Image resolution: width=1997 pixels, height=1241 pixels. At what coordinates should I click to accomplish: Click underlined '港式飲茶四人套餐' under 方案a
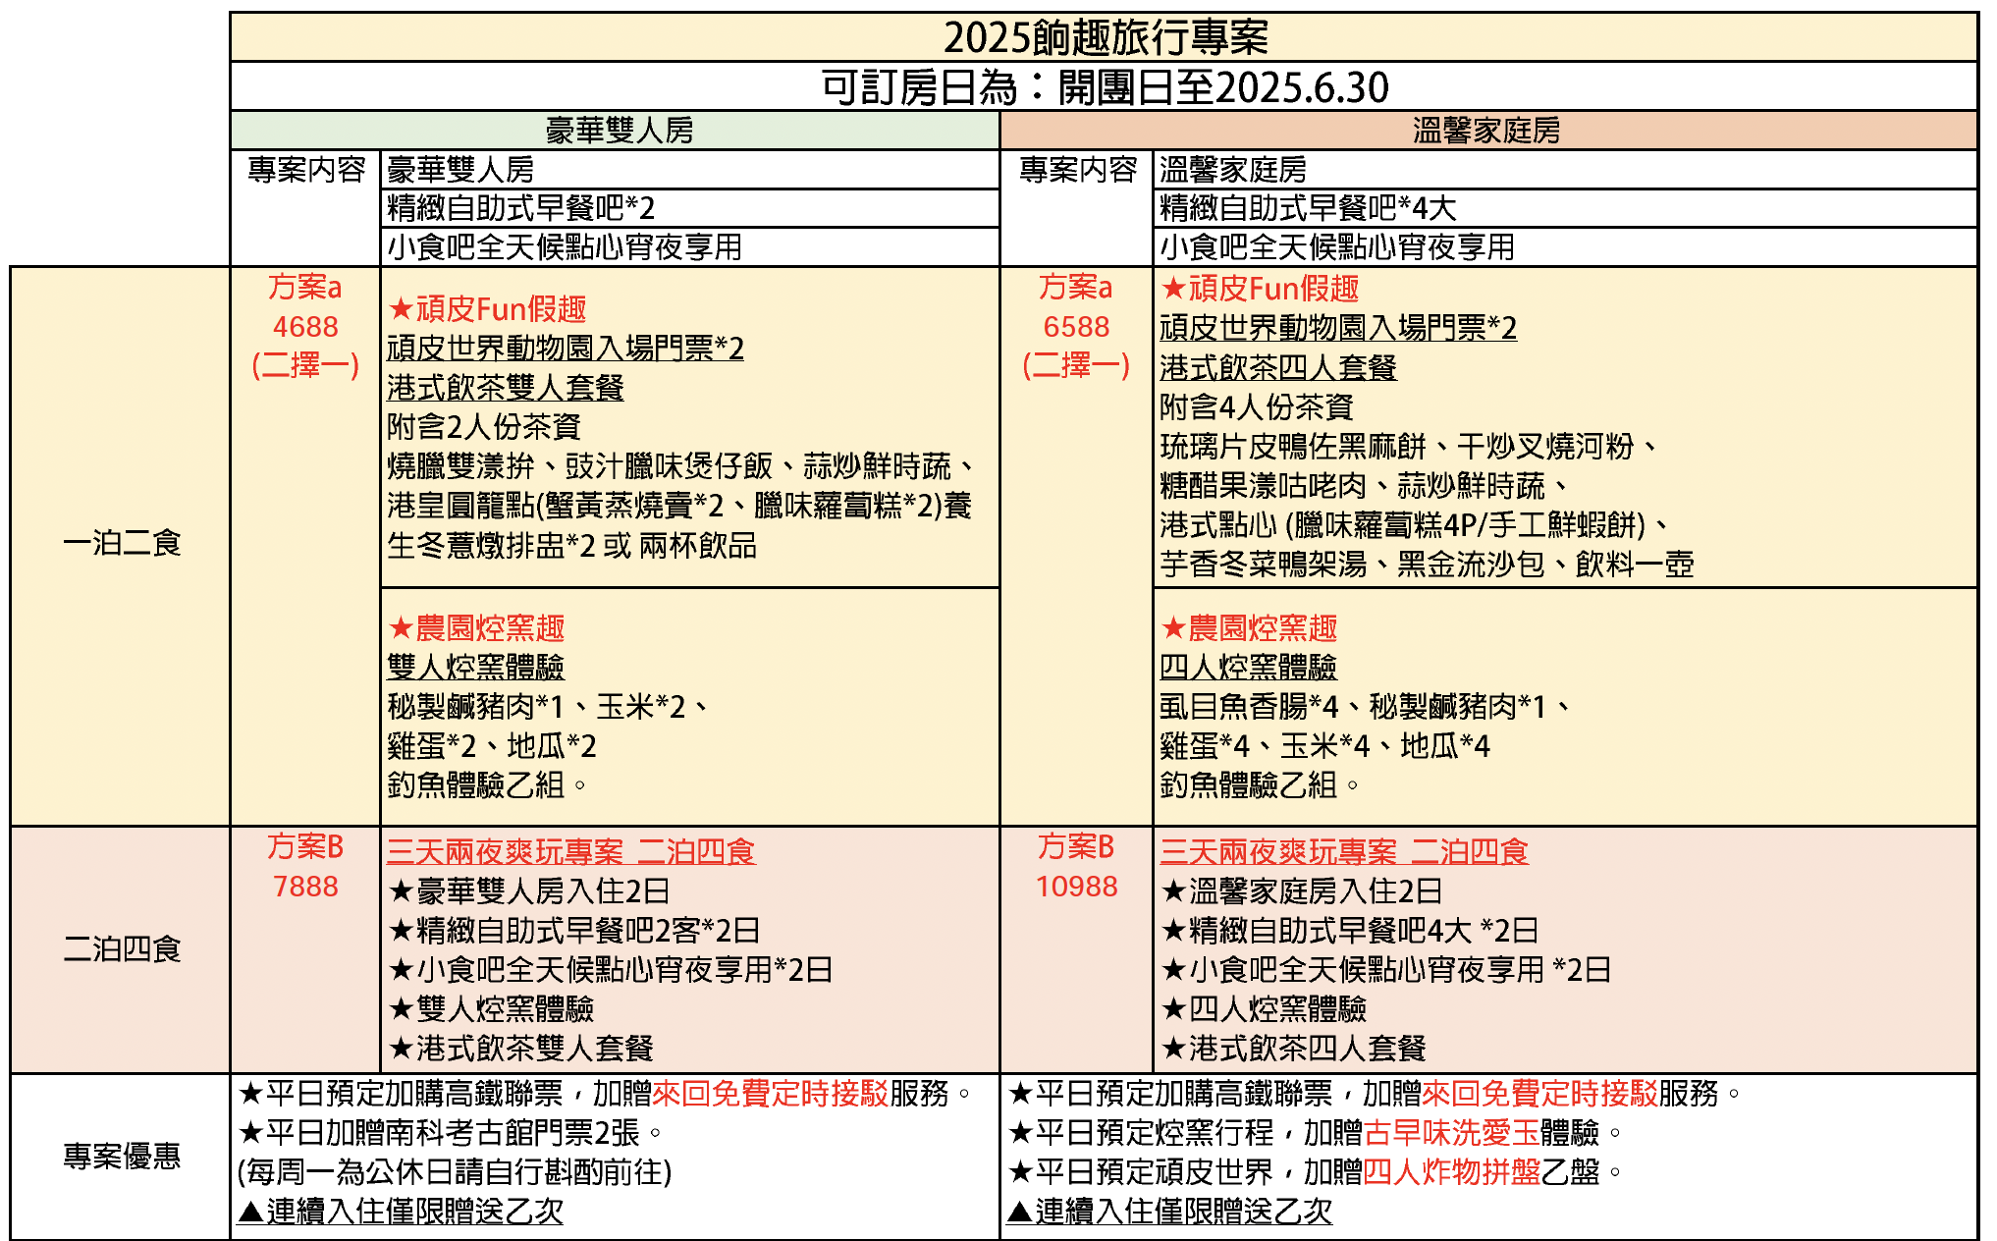tap(1278, 368)
